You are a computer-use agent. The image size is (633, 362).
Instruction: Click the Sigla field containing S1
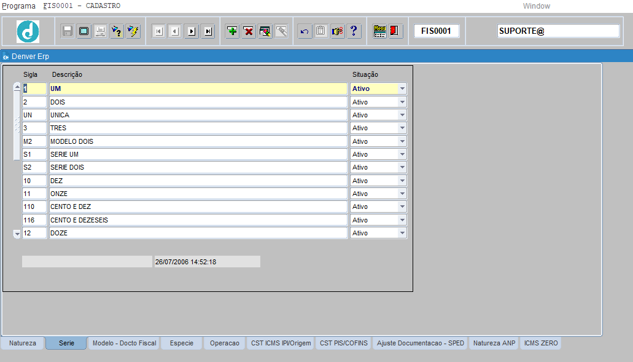click(x=34, y=154)
